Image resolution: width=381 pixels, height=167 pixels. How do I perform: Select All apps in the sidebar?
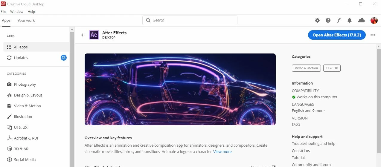tap(36, 47)
